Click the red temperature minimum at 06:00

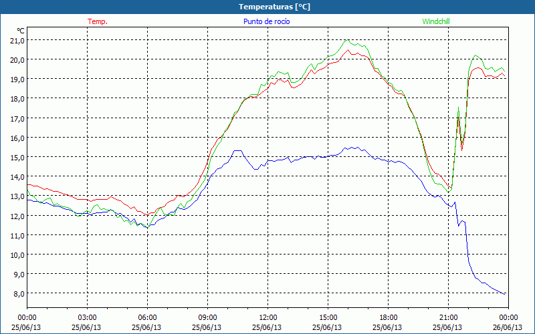[x=147, y=214]
